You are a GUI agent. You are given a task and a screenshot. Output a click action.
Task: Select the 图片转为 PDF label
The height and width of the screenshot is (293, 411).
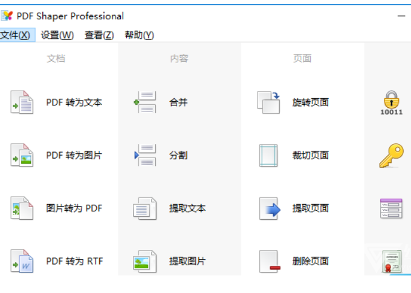point(74,208)
